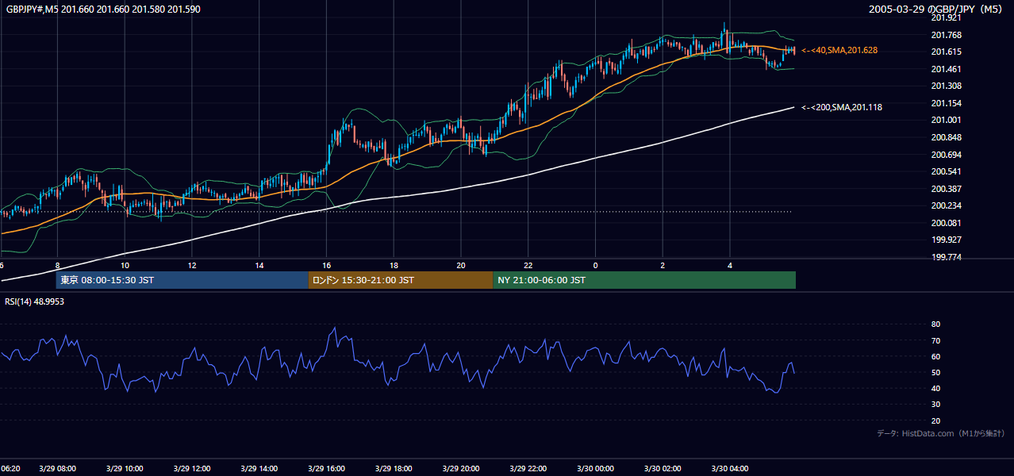Click hour tick 12 under the price chart

coord(192,265)
